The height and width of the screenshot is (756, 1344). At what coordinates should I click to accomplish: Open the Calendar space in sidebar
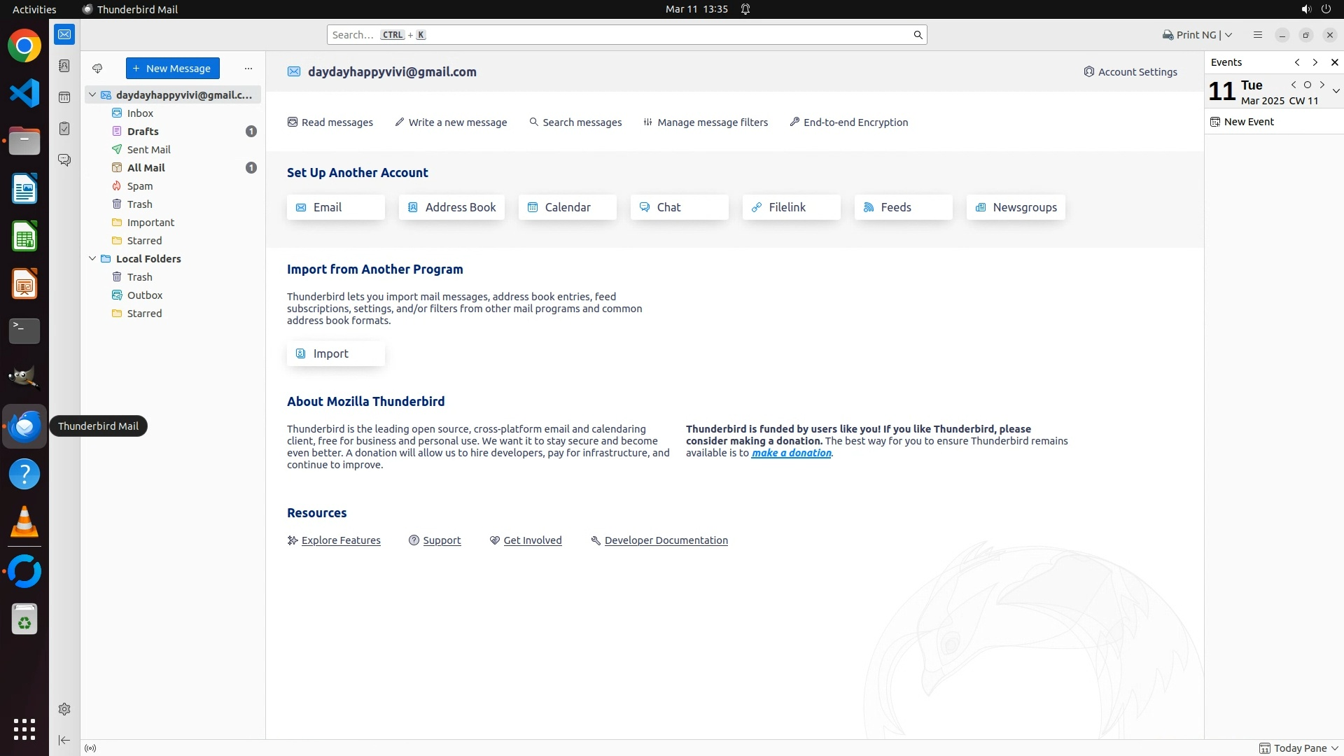[x=64, y=97]
